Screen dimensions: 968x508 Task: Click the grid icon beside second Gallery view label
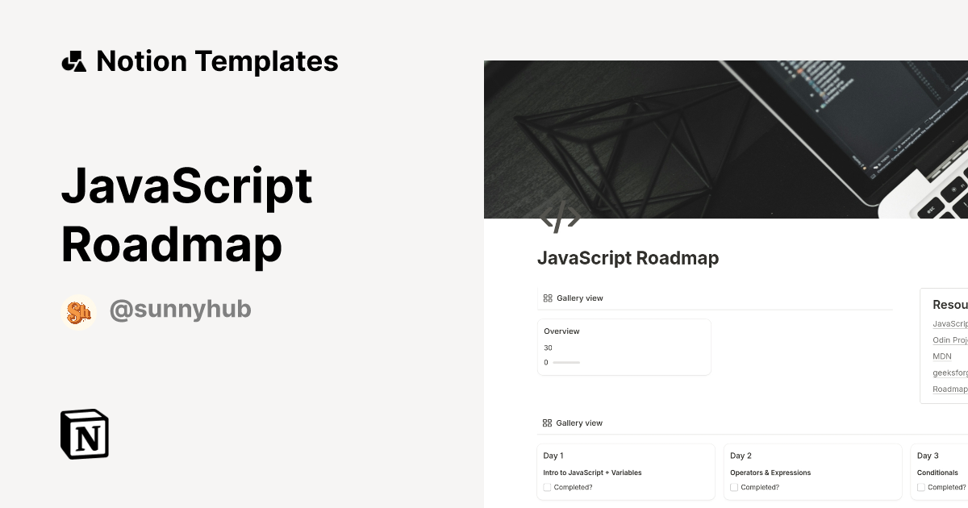click(x=546, y=423)
